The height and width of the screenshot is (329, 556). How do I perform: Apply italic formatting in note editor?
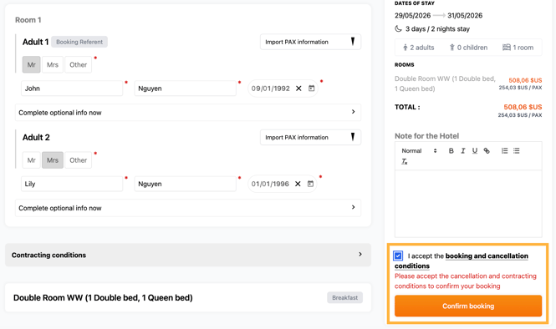[462, 151]
